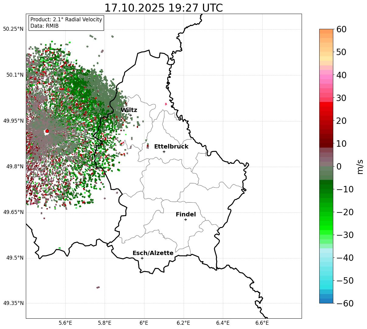367x329 pixels.
Task: Click the blue bottom colorbar segment
Action: tap(326, 301)
